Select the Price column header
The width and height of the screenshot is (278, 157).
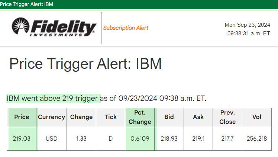(22, 117)
